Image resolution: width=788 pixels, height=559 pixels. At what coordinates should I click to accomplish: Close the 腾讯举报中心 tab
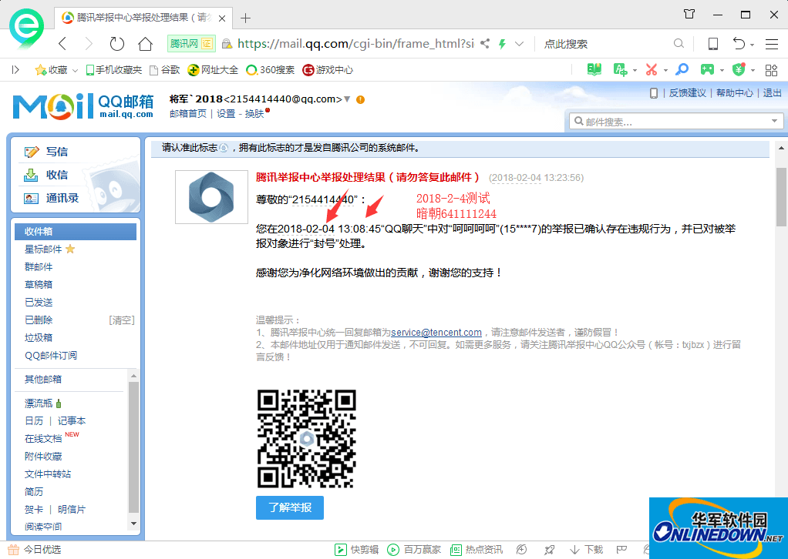(221, 18)
